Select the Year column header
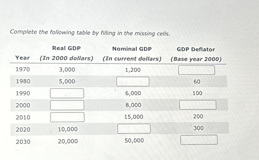Screen dimensions: 259x160 (23, 58)
